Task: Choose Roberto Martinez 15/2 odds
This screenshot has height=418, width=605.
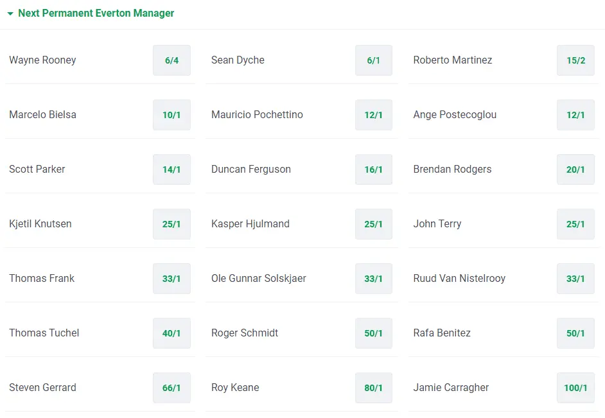Action: (575, 60)
